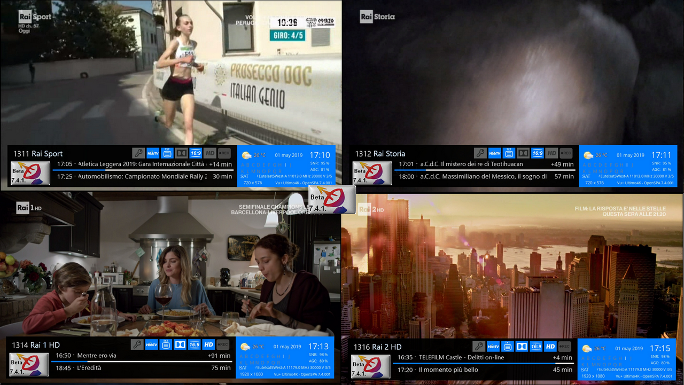The image size is (684, 385).
Task: Select the '1314 Rai 1 HD' channel name
Action: click(x=36, y=345)
